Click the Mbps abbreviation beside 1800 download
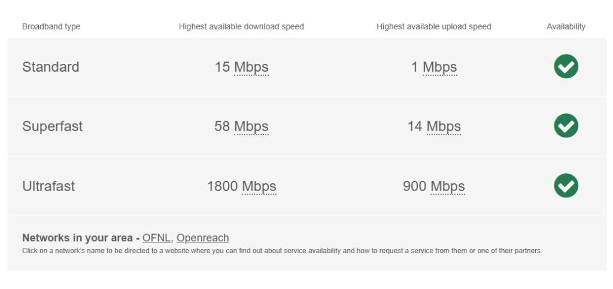613x289 pixels. point(259,186)
